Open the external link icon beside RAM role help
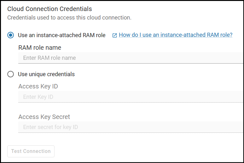The height and width of the screenshot is (163, 244). point(115,35)
